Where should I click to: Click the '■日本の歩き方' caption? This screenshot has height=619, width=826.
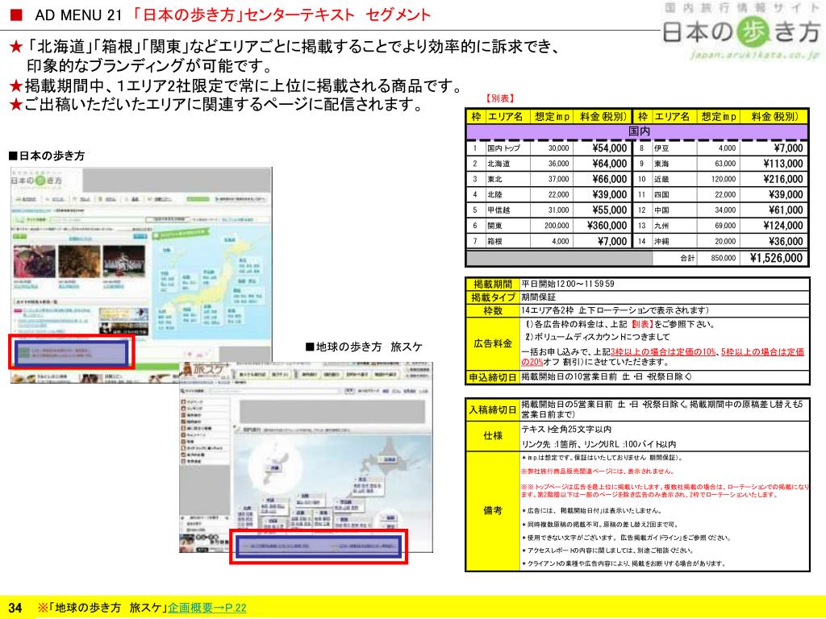click(x=46, y=156)
